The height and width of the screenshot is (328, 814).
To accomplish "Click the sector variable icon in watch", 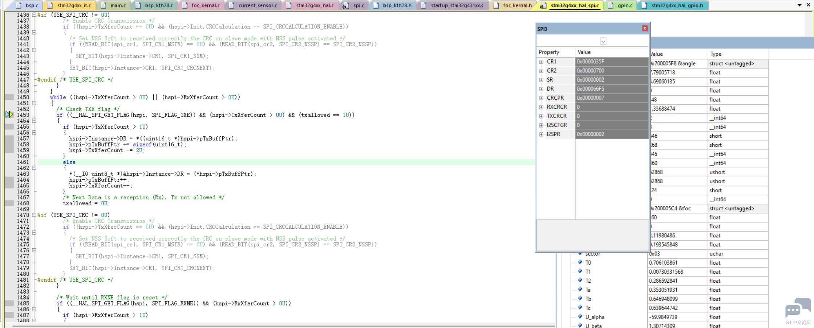I will (580, 253).
